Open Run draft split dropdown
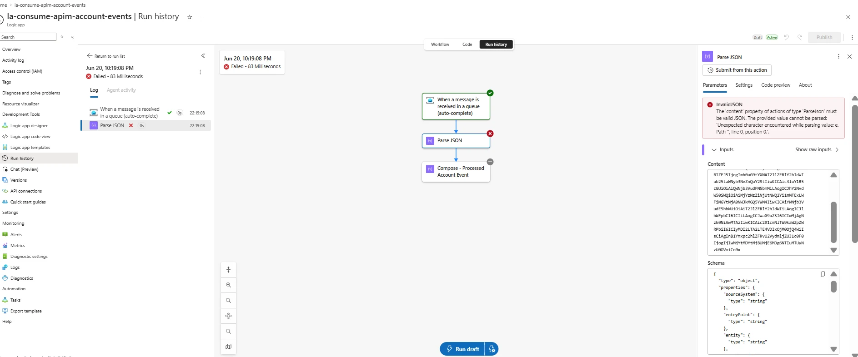The width and height of the screenshot is (858, 357). [x=492, y=349]
